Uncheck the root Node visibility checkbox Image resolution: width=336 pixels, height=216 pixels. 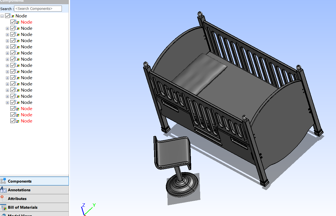(x=7, y=16)
